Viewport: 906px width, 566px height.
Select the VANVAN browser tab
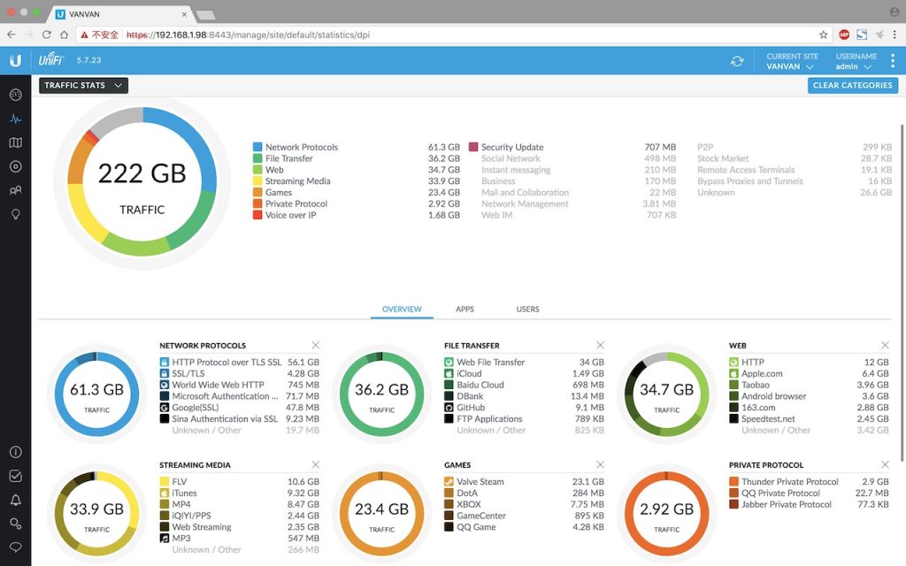tap(121, 14)
